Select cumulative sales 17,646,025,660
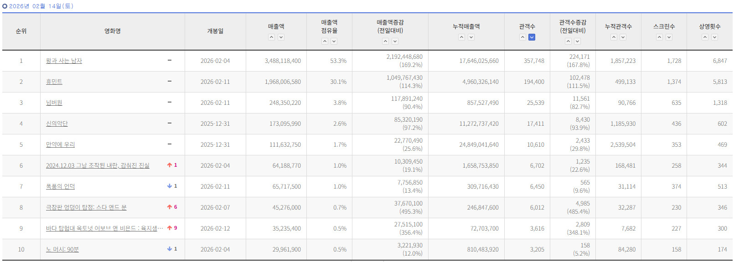Image resolution: width=734 pixels, height=262 pixels. click(479, 61)
